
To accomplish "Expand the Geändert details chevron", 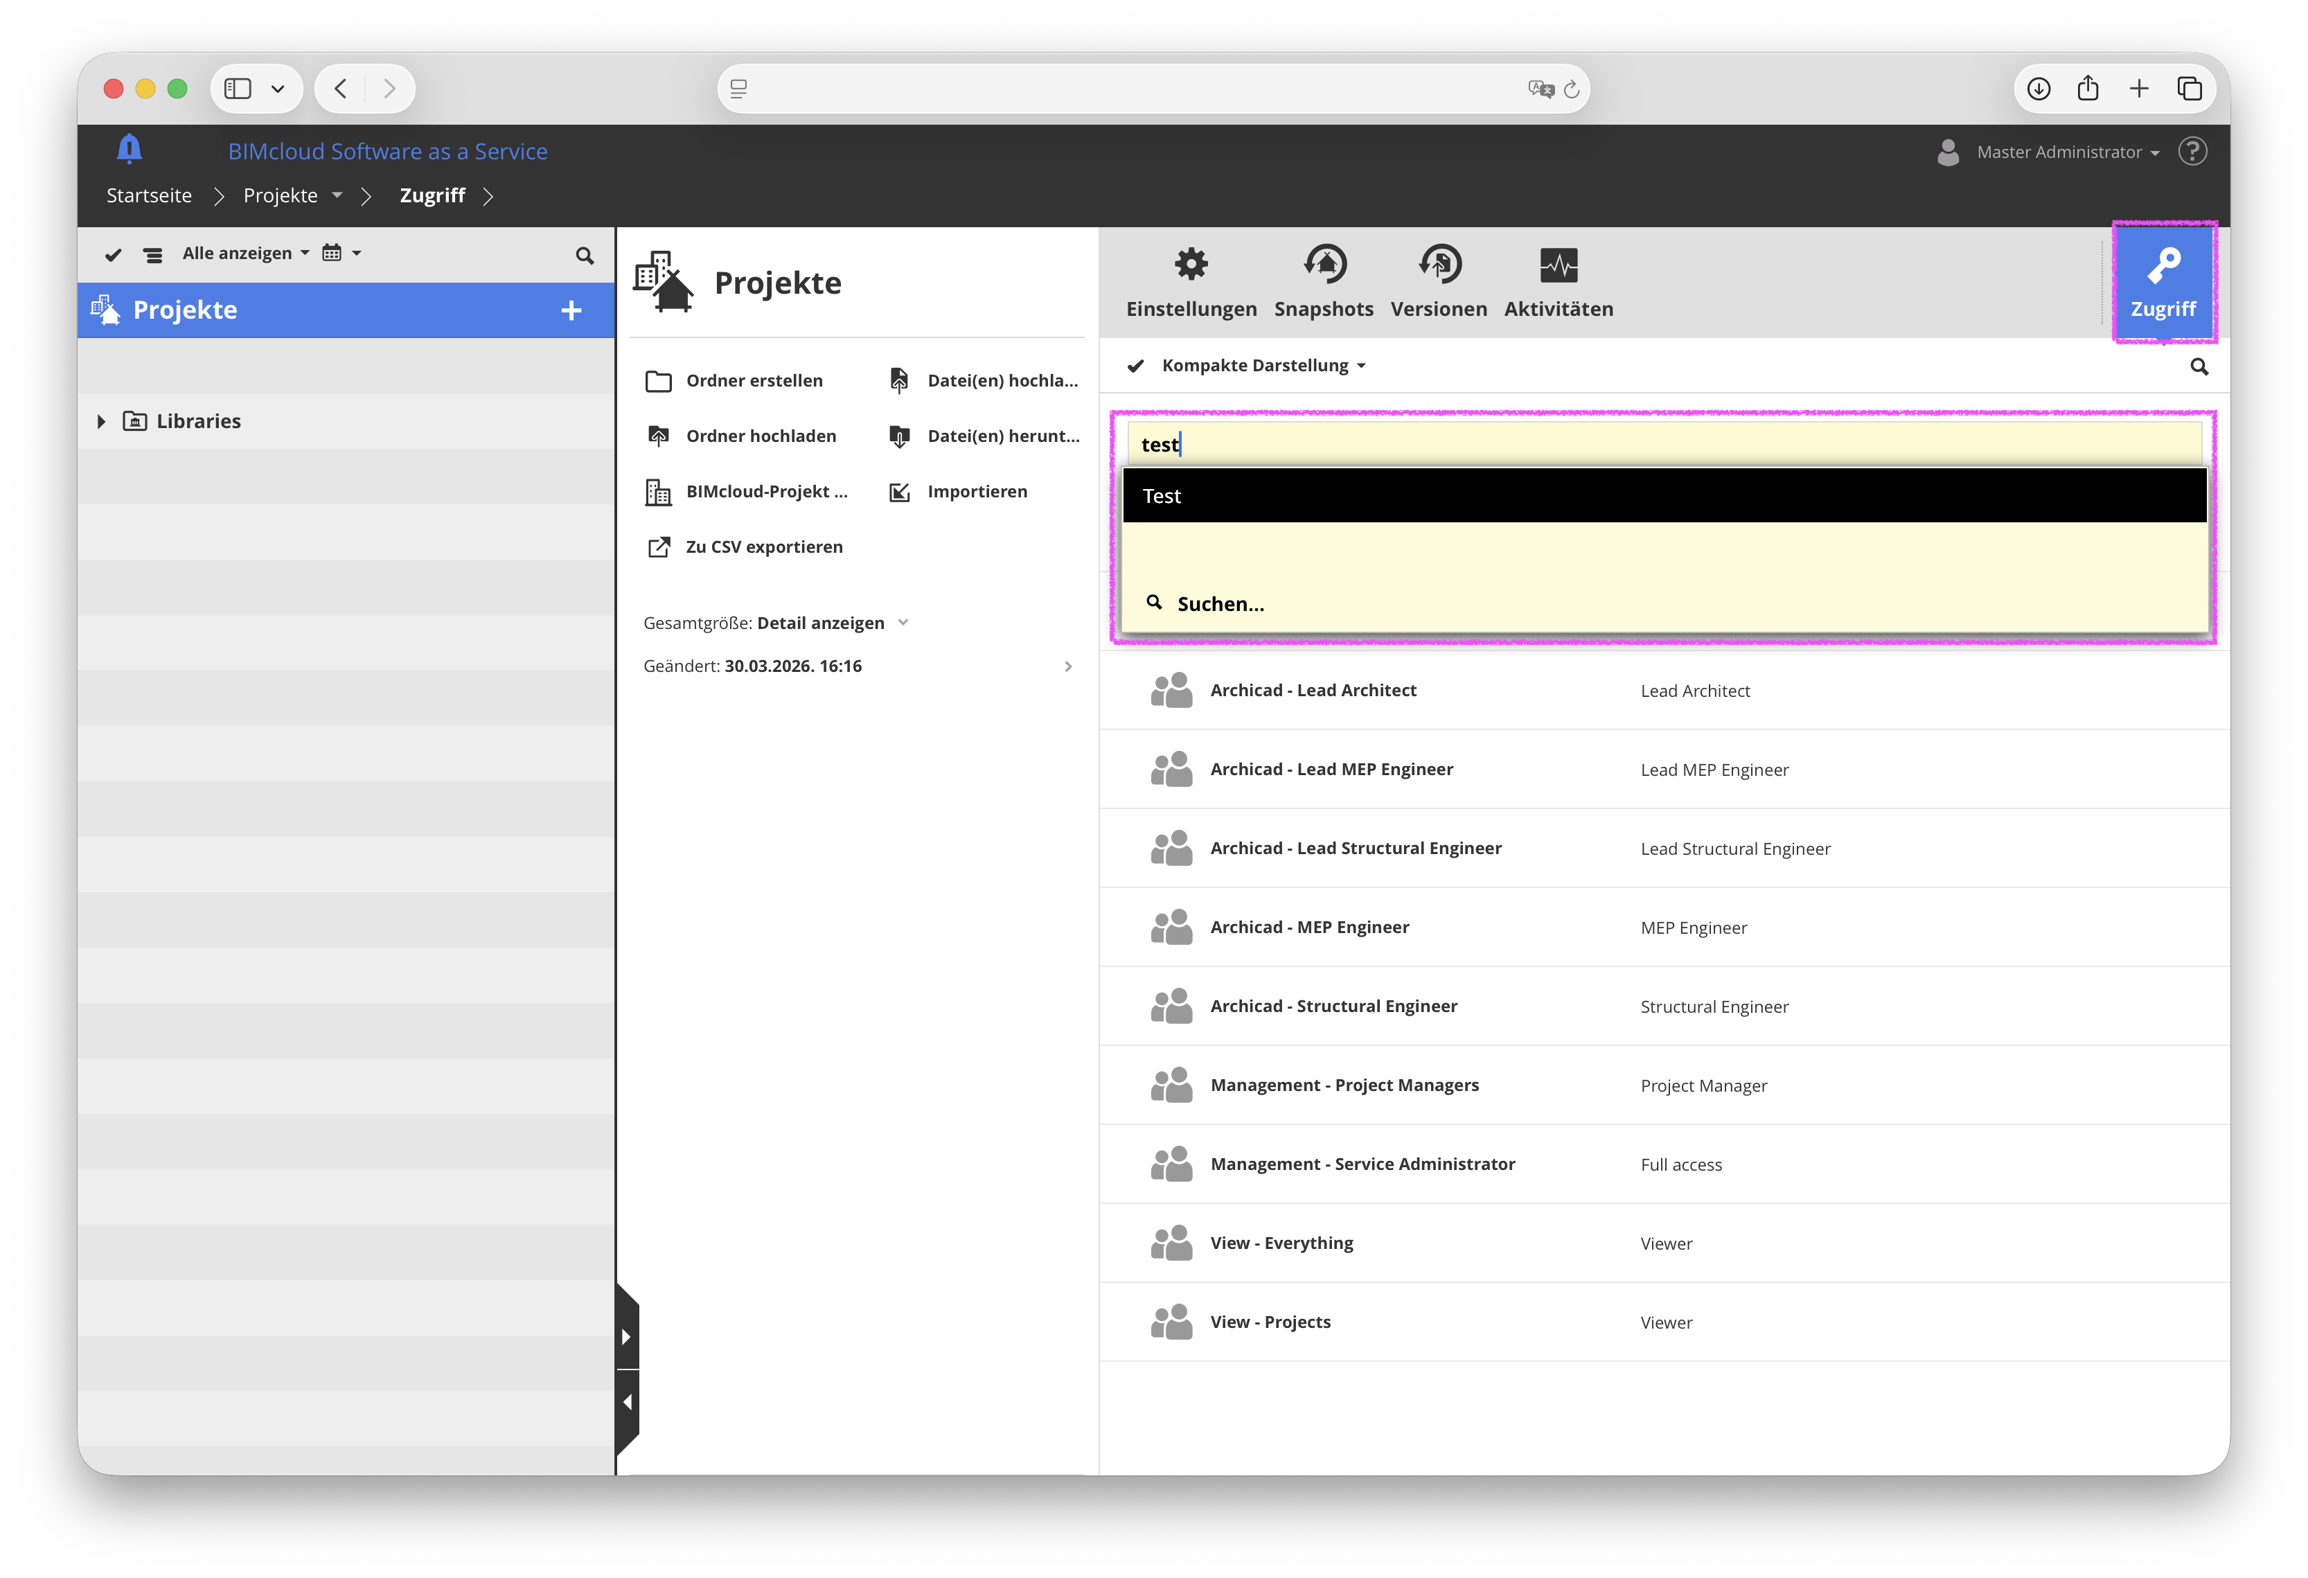I will [1067, 666].
